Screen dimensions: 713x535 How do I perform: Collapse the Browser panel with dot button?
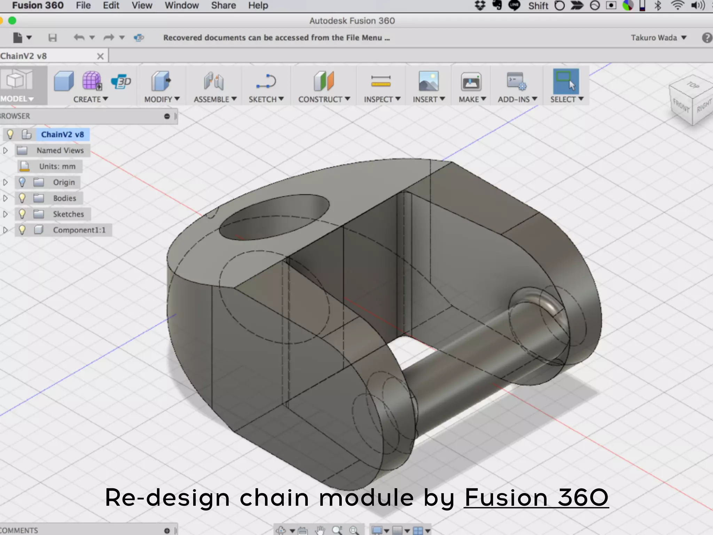[167, 116]
